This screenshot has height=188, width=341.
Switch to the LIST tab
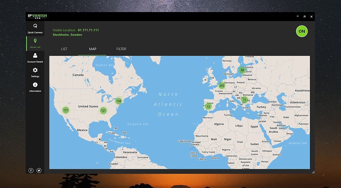(64, 49)
